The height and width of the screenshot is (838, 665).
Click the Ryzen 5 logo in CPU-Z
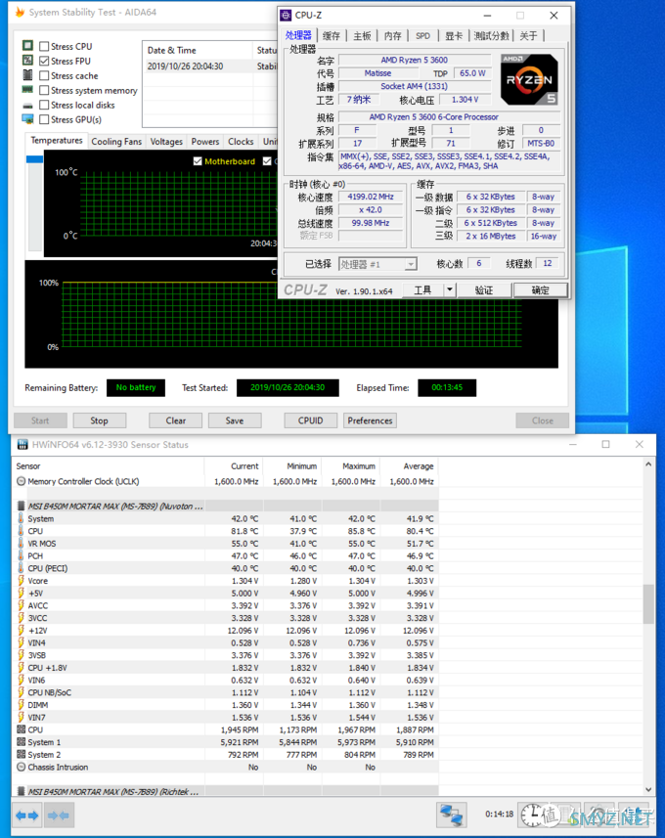click(x=529, y=79)
